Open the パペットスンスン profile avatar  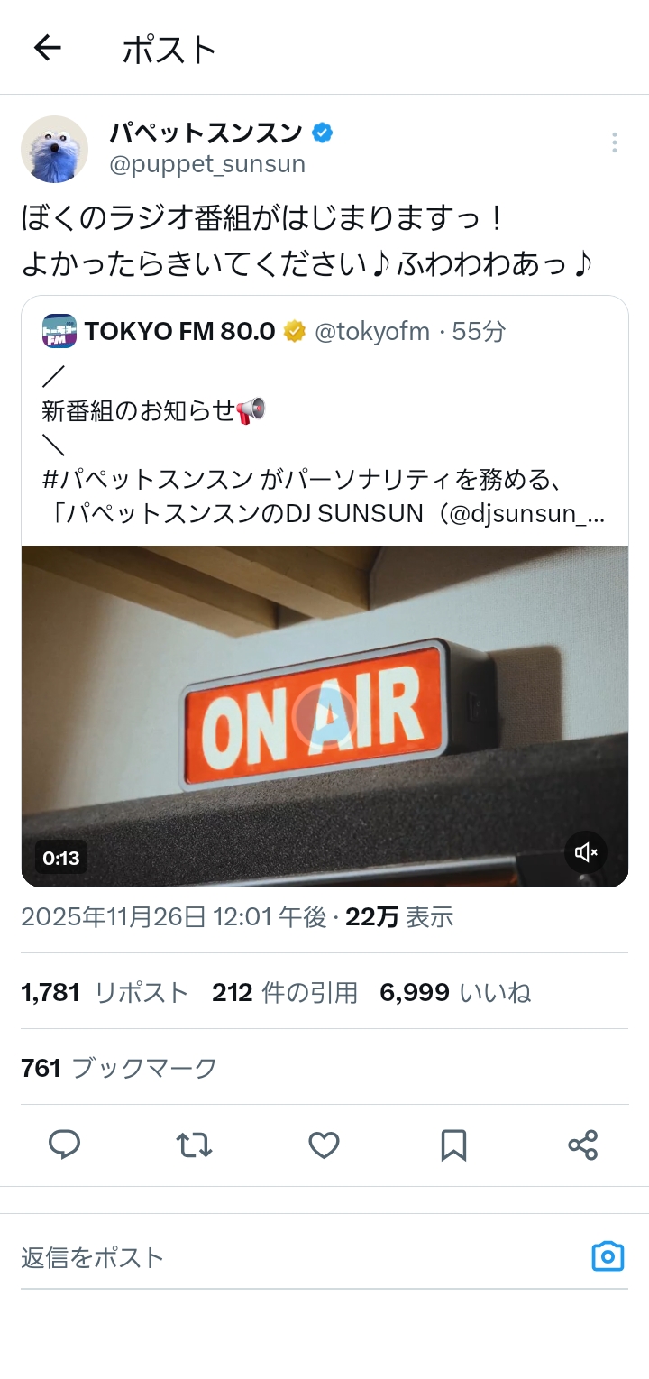pyautogui.click(x=55, y=149)
